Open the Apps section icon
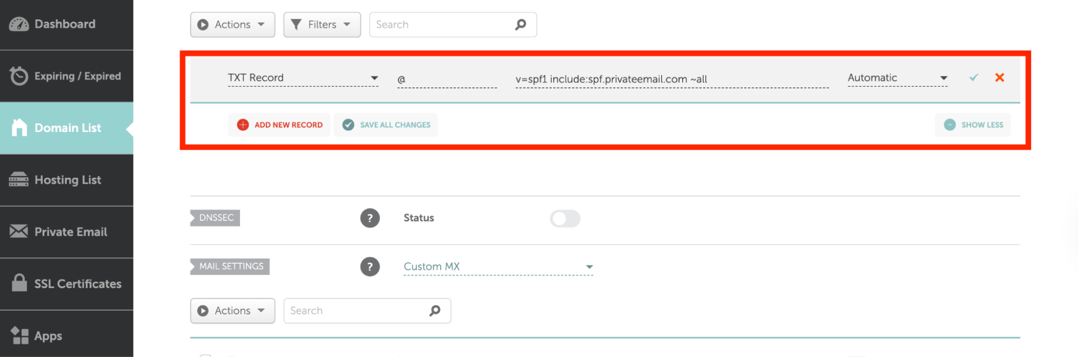 click(x=18, y=335)
